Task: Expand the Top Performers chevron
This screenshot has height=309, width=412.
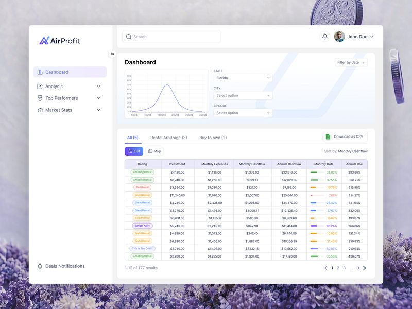Action: 98,98
